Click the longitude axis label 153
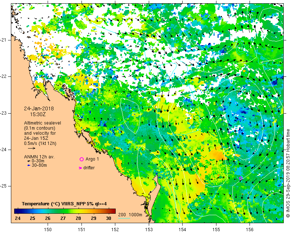Screen dimensions: 291x233 [149, 230]
